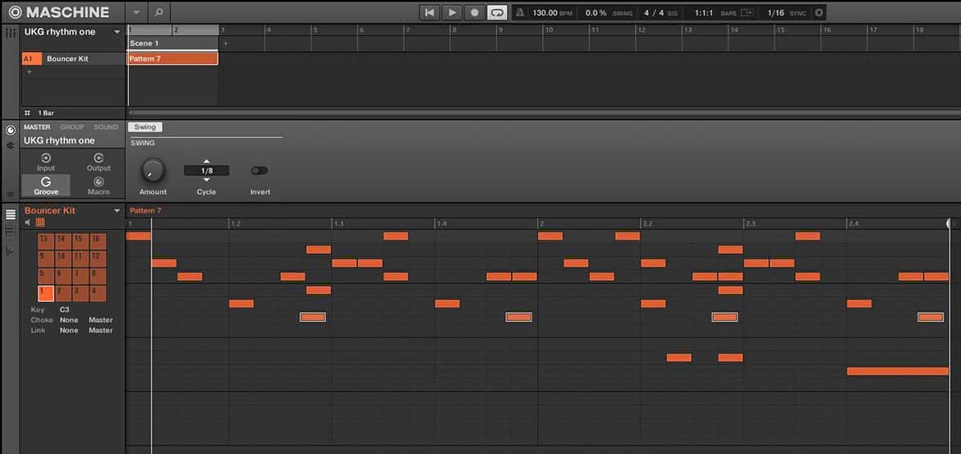Show channel properties round icon in control area
The width and height of the screenshot is (961, 454).
click(11, 131)
